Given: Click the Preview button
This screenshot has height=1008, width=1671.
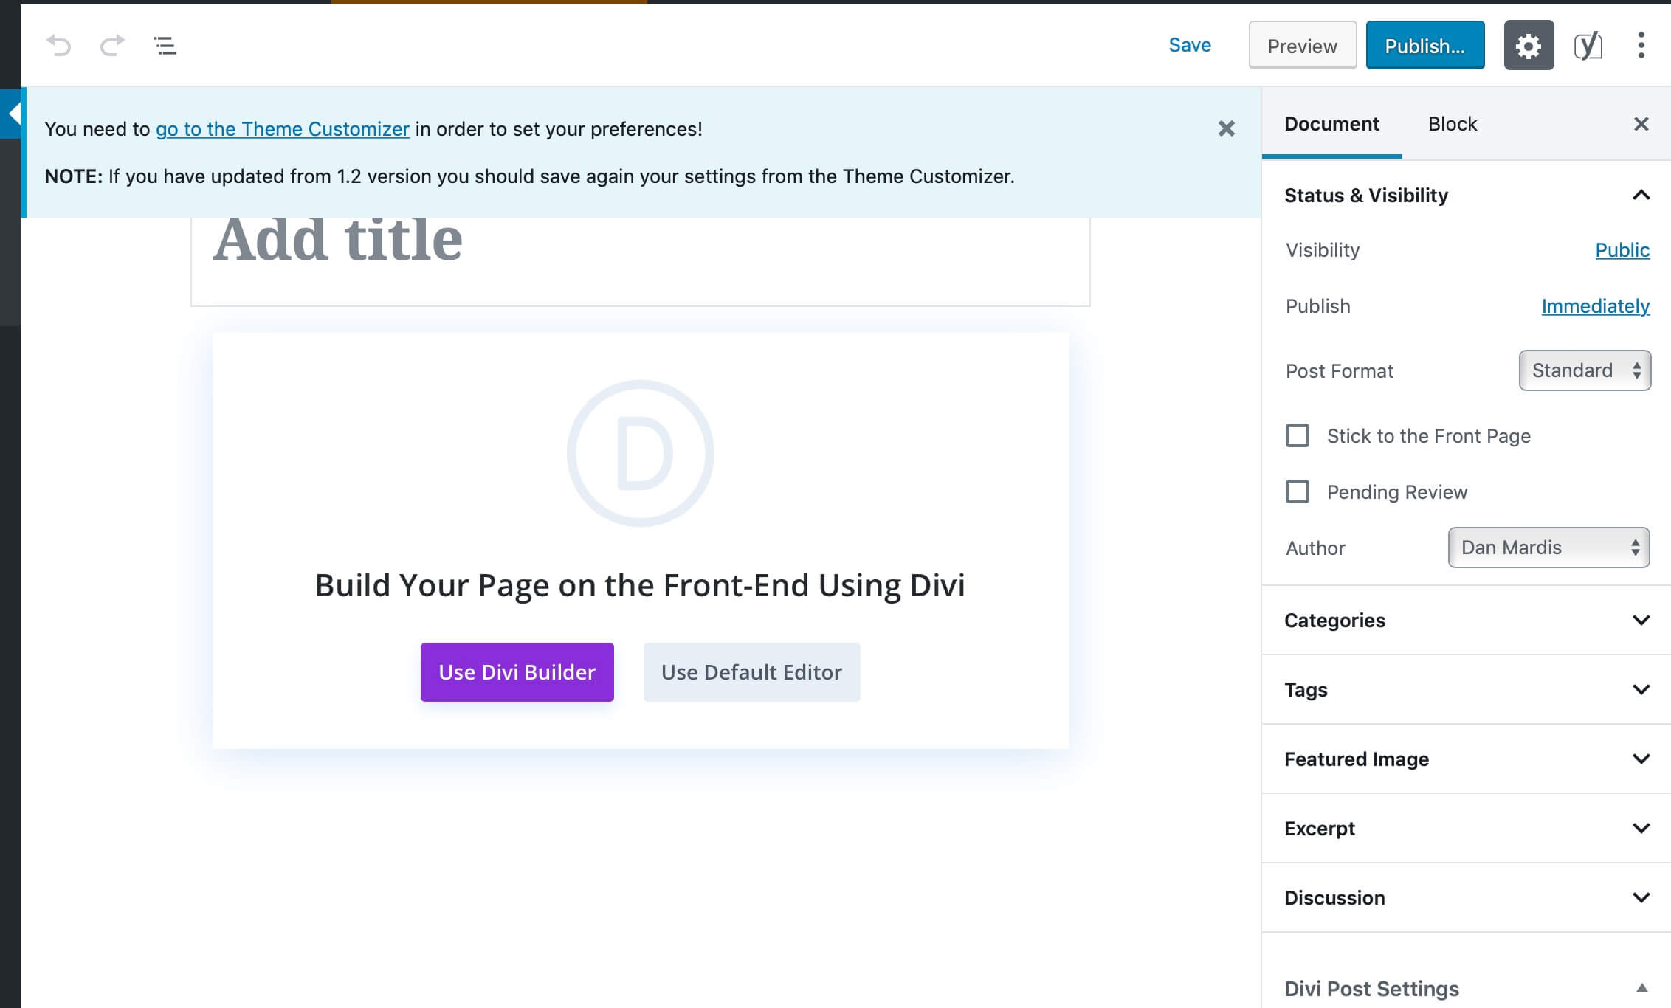Looking at the screenshot, I should 1302,46.
